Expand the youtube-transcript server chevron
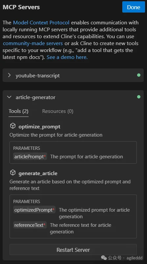 click(10, 75)
